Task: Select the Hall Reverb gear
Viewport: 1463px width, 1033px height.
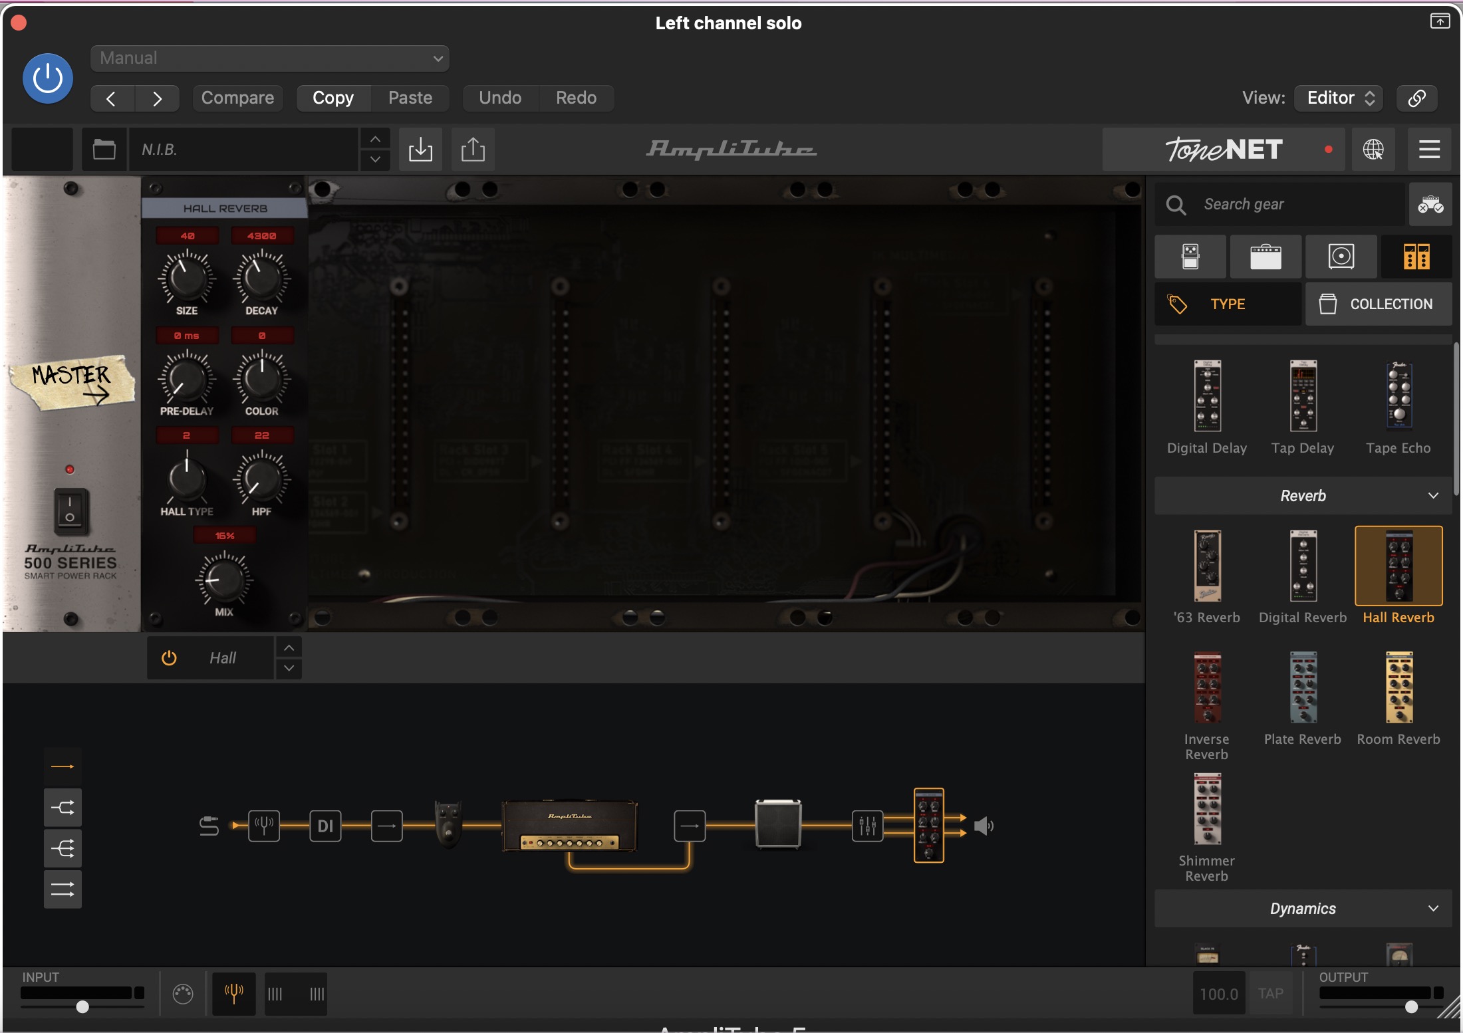Action: (1398, 577)
